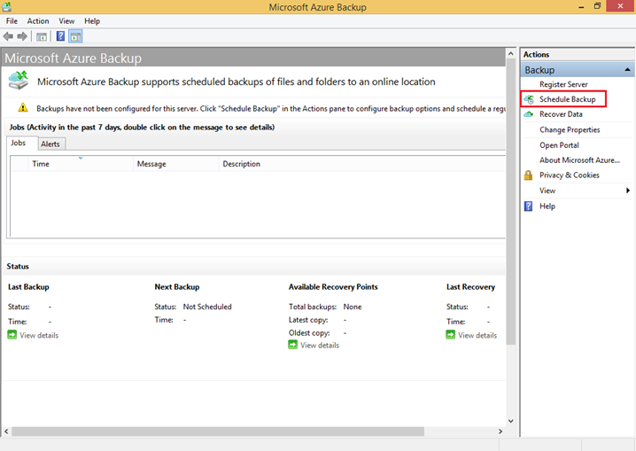Click the Message column header
Image resolution: width=636 pixels, height=451 pixels.
175,164
